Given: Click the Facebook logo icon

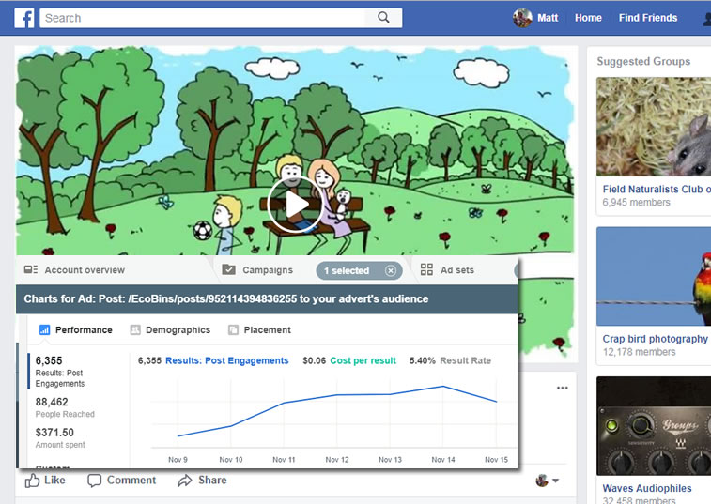Looking at the screenshot, I should [x=24, y=18].
